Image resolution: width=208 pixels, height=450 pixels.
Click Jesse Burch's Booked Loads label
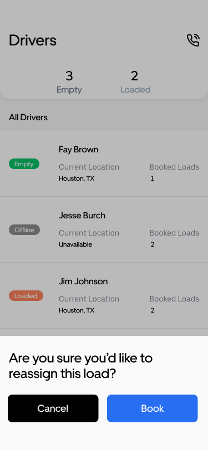tap(174, 233)
